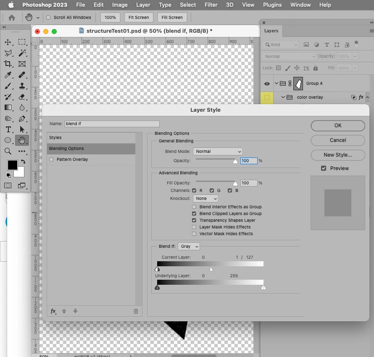Viewport: 374px width, 357px height.
Task: Swap foreground and background colors
Action: pyautogui.click(x=23, y=162)
